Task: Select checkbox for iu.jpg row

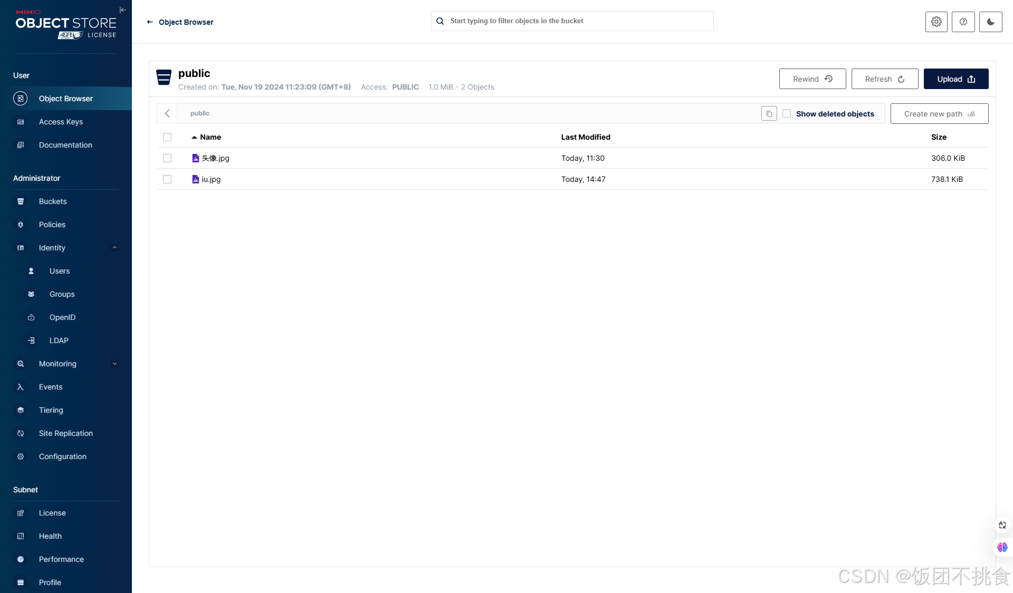Action: coord(167,179)
